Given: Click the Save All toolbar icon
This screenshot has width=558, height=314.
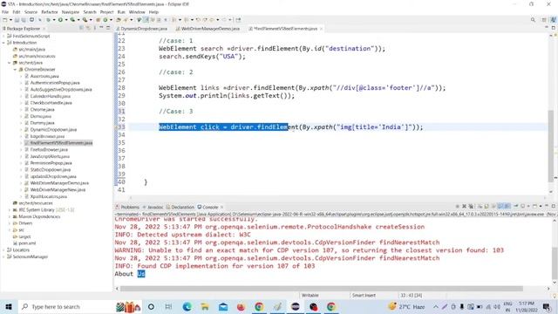Looking at the screenshot, I should (x=24, y=20).
